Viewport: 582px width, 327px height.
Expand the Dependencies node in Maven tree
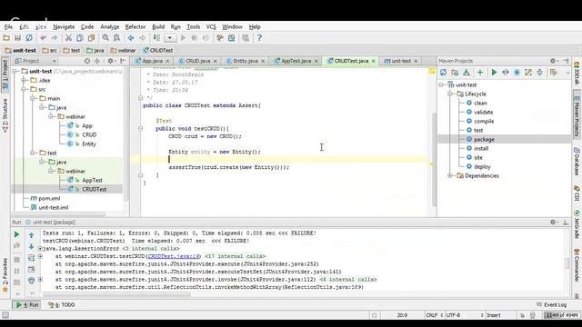[450, 175]
